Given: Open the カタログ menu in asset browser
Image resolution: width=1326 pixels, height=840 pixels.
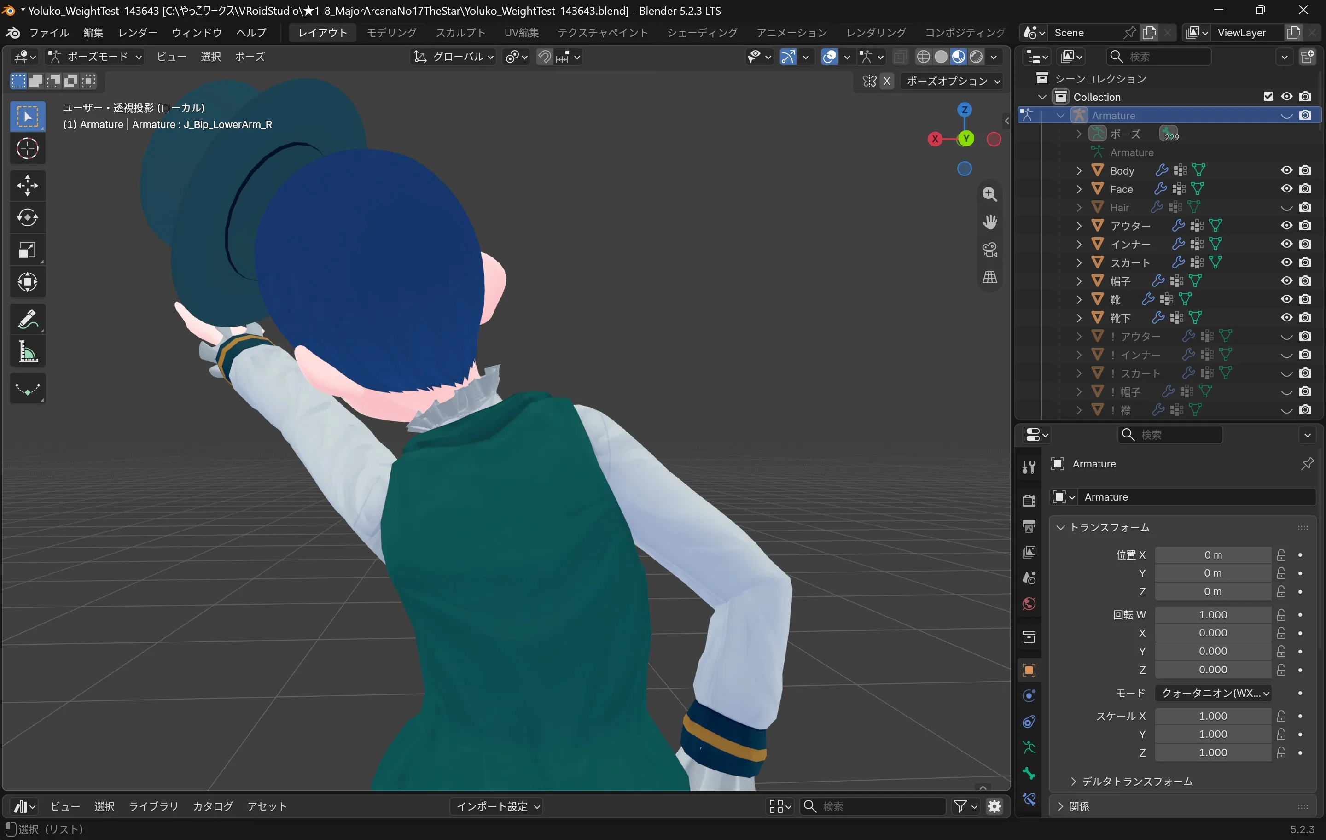Looking at the screenshot, I should click(x=213, y=806).
